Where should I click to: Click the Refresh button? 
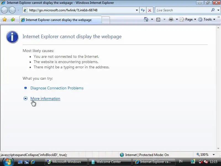point(143,10)
